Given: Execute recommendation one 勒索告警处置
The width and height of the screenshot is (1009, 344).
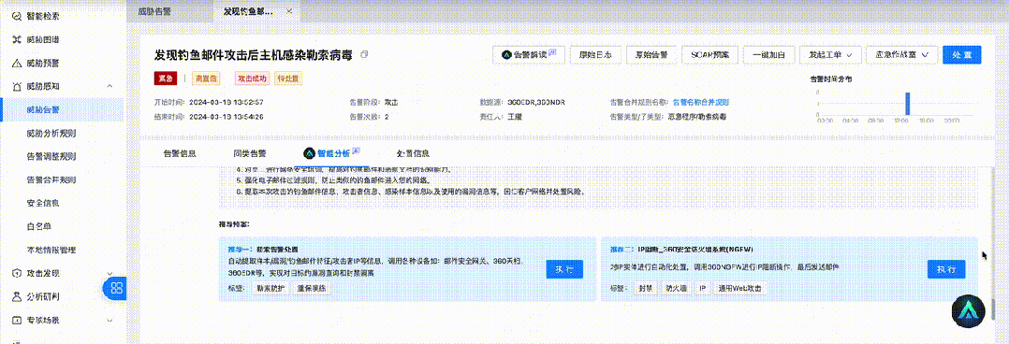Looking at the screenshot, I should pyautogui.click(x=564, y=269).
